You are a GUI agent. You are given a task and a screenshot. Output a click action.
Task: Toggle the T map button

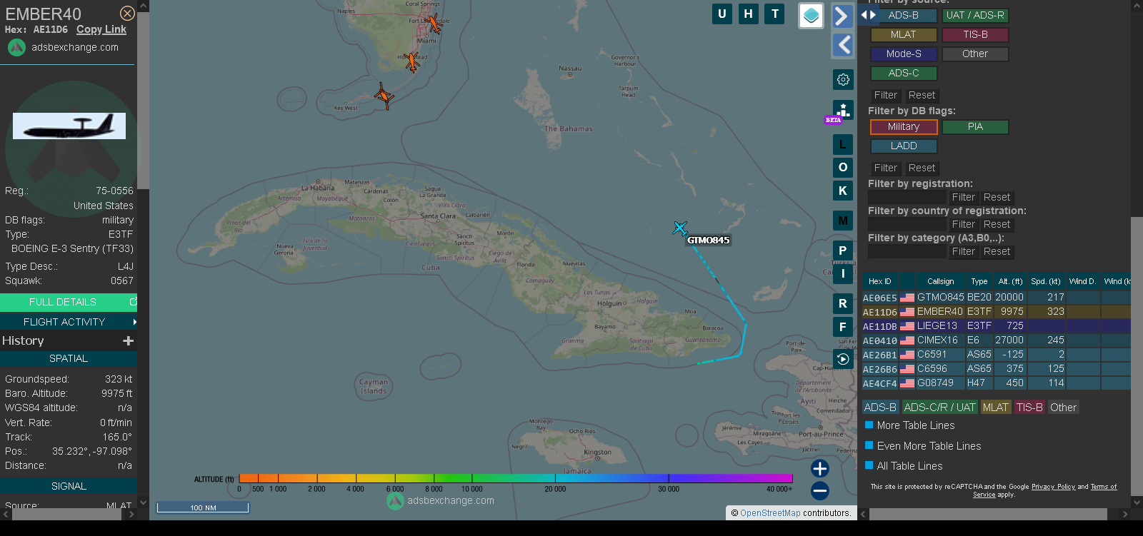pos(774,14)
